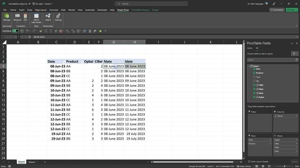Image resolution: width=300 pixels, height=168 pixels.
Task: Open dropdown for Values in Columns area
Action: (297, 116)
